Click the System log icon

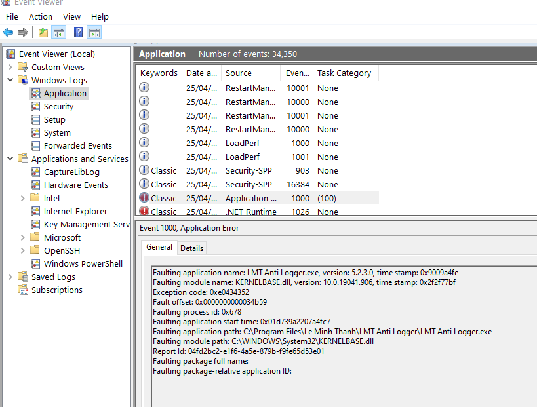point(35,132)
